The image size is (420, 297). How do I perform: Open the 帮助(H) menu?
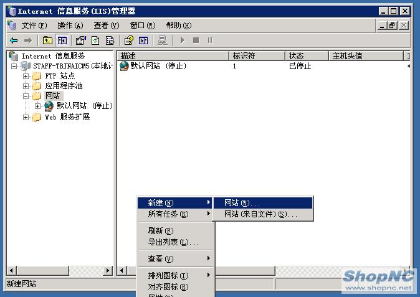[x=179, y=26]
